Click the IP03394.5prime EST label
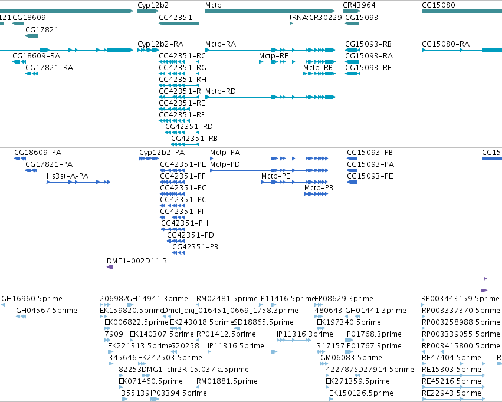502x402 pixels. 179,393
